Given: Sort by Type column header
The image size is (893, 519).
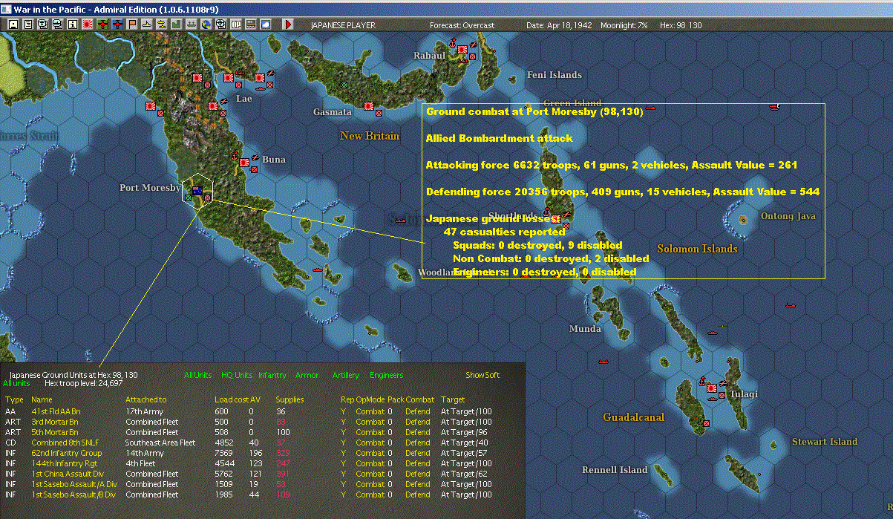Looking at the screenshot, I should [14, 400].
